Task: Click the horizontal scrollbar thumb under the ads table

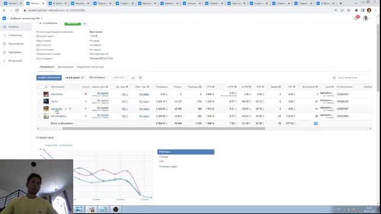Action: coord(164,128)
